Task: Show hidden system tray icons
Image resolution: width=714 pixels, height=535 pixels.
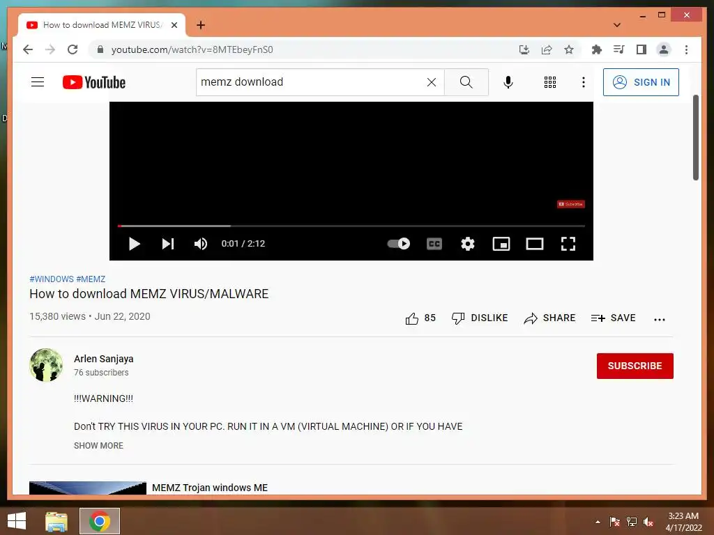Action: click(x=598, y=522)
